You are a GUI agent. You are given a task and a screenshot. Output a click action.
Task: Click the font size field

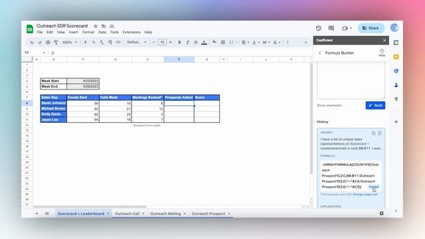(x=162, y=42)
